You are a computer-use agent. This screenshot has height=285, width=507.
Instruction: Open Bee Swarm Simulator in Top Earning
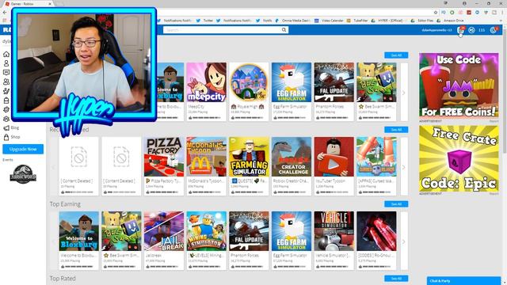point(121,241)
